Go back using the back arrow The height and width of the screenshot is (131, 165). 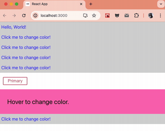5,16
